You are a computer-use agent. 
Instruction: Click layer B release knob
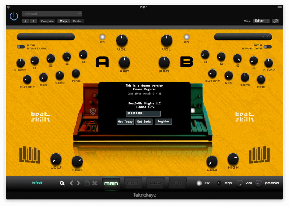[x=254, y=61]
